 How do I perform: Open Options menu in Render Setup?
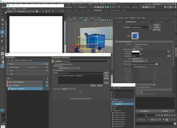pyautogui.click(x=17, y=60)
